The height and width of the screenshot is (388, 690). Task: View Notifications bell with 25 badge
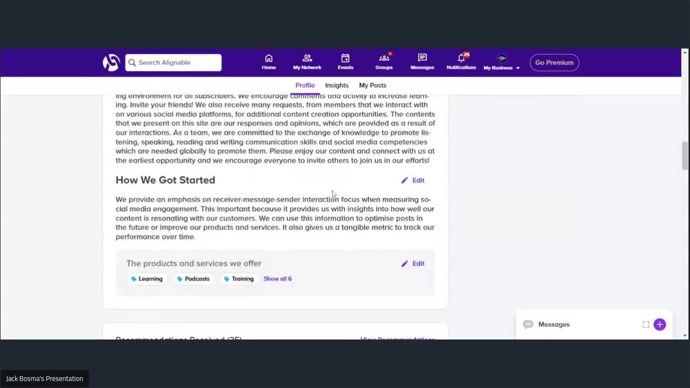(461, 62)
